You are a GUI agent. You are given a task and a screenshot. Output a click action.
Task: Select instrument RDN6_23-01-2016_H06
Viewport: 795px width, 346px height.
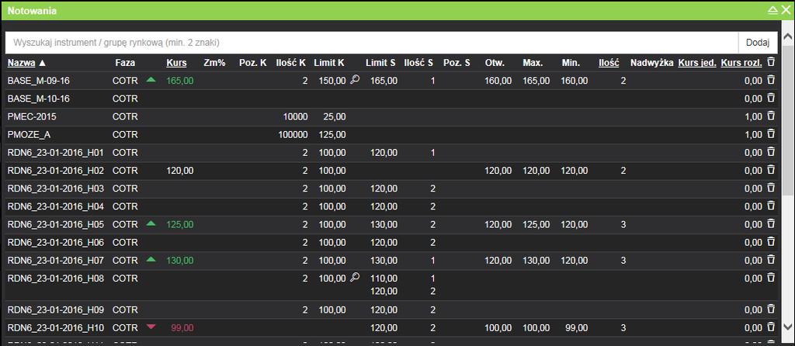click(56, 243)
